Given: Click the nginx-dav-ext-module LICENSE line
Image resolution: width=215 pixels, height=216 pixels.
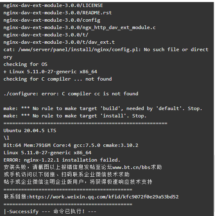Looking at the screenshot, I should pyautogui.click(x=53, y=5).
